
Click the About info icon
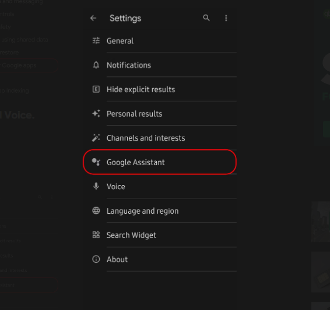(x=96, y=259)
